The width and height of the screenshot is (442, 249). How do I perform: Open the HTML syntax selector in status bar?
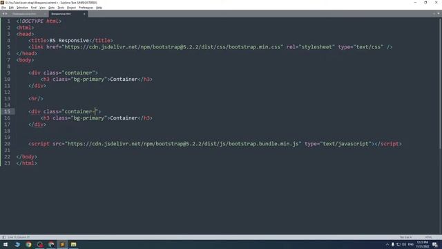click(x=428, y=237)
